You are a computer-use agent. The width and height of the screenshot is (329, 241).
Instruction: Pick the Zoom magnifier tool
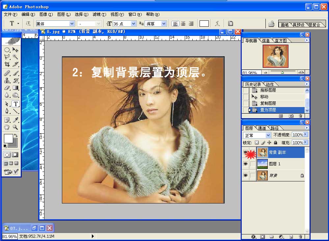(x=15, y=127)
